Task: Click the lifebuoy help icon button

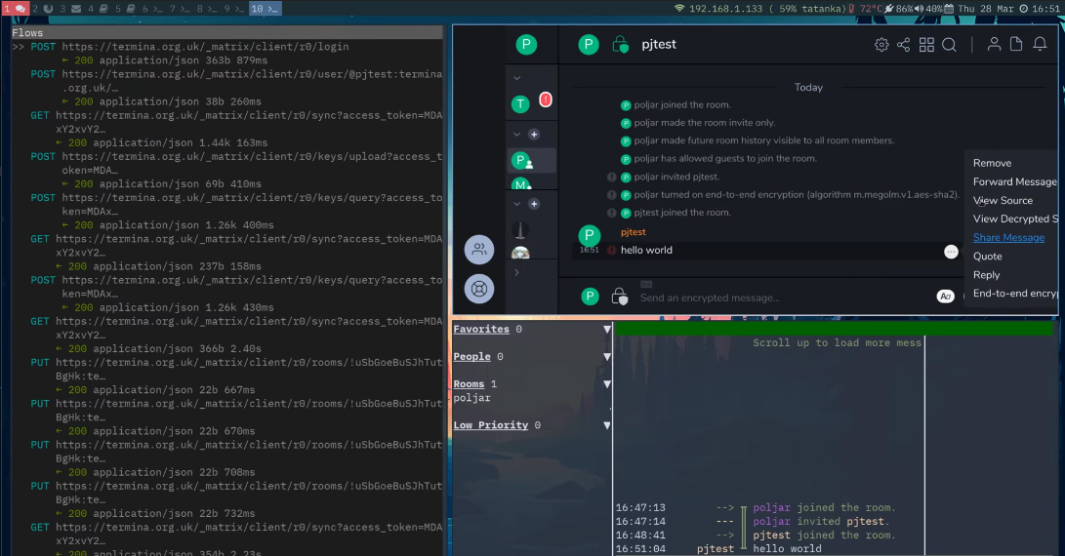Action: 479,289
